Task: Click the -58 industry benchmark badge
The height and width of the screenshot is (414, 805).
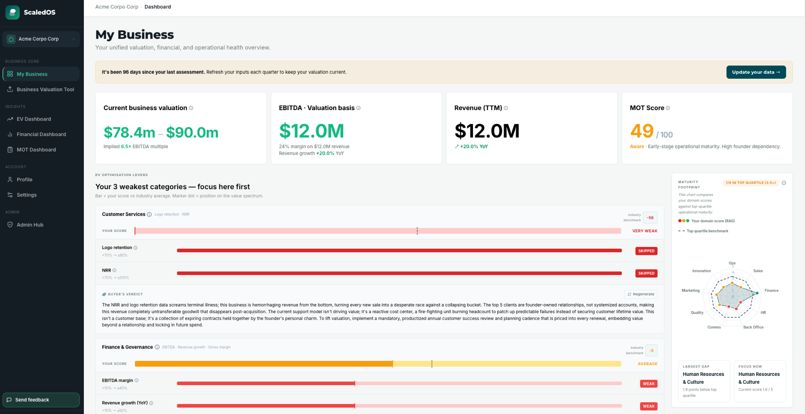Action: coord(650,218)
